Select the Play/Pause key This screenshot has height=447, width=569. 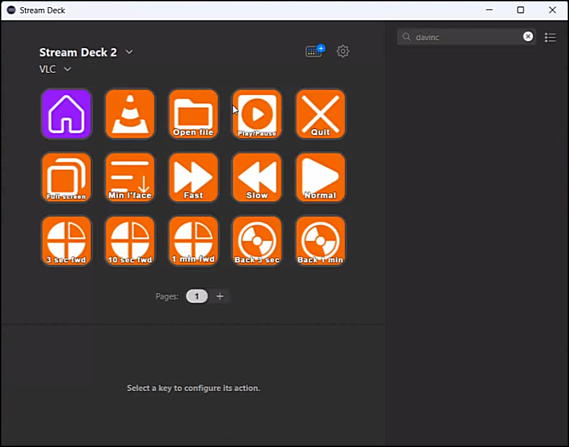257,114
